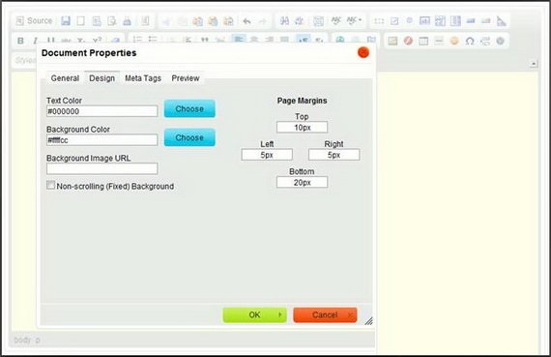The width and height of the screenshot is (551, 357).
Task: Click the New Page toolbar icon
Action: (81, 21)
